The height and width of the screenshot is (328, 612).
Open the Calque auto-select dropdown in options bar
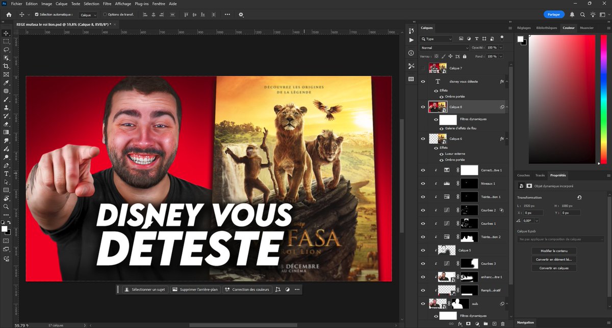click(88, 15)
